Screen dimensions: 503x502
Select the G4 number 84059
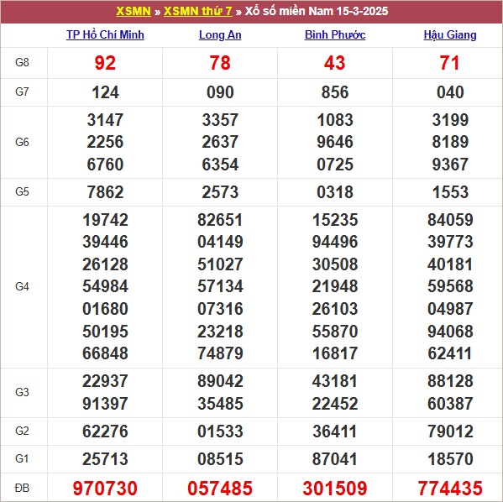tap(450, 220)
